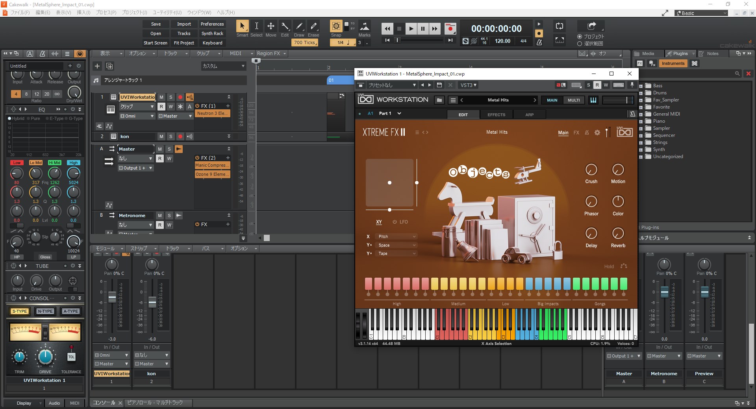The image size is (756, 409).
Task: Click the first red High sample pad
Action: click(x=368, y=284)
